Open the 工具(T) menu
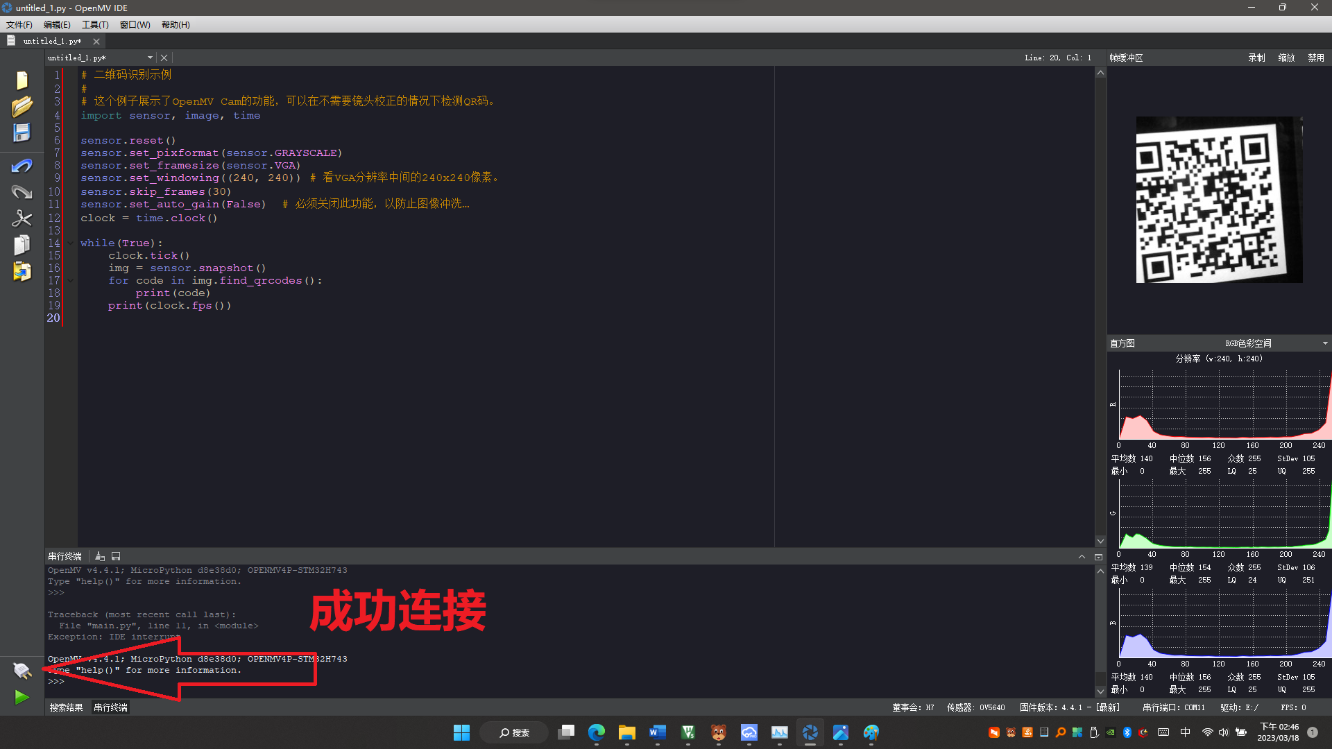1332x749 pixels. [x=95, y=24]
